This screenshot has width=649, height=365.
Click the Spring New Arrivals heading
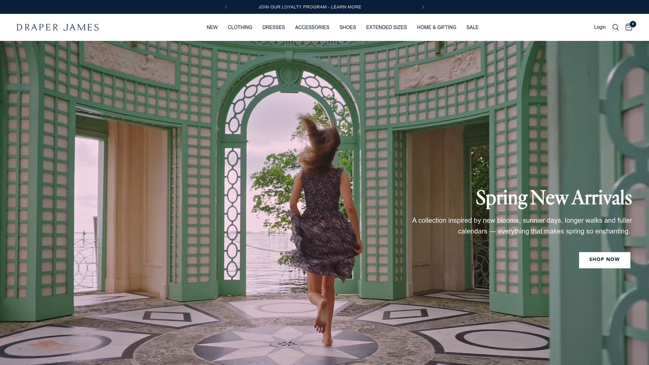pos(553,198)
